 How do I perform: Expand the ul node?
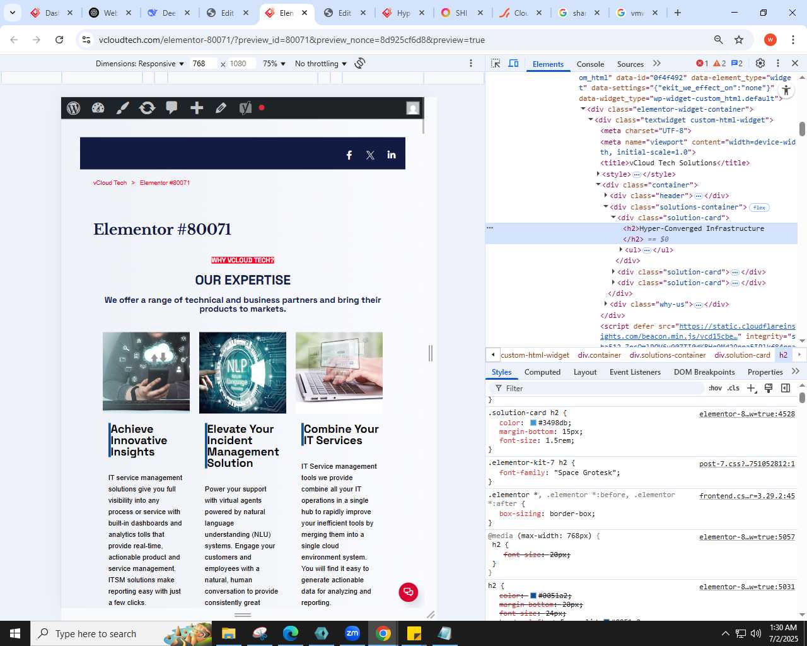coord(621,250)
